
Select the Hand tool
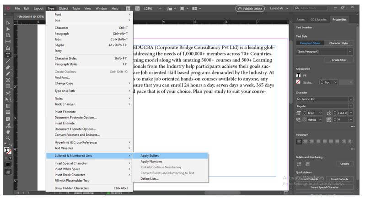tap(8, 131)
